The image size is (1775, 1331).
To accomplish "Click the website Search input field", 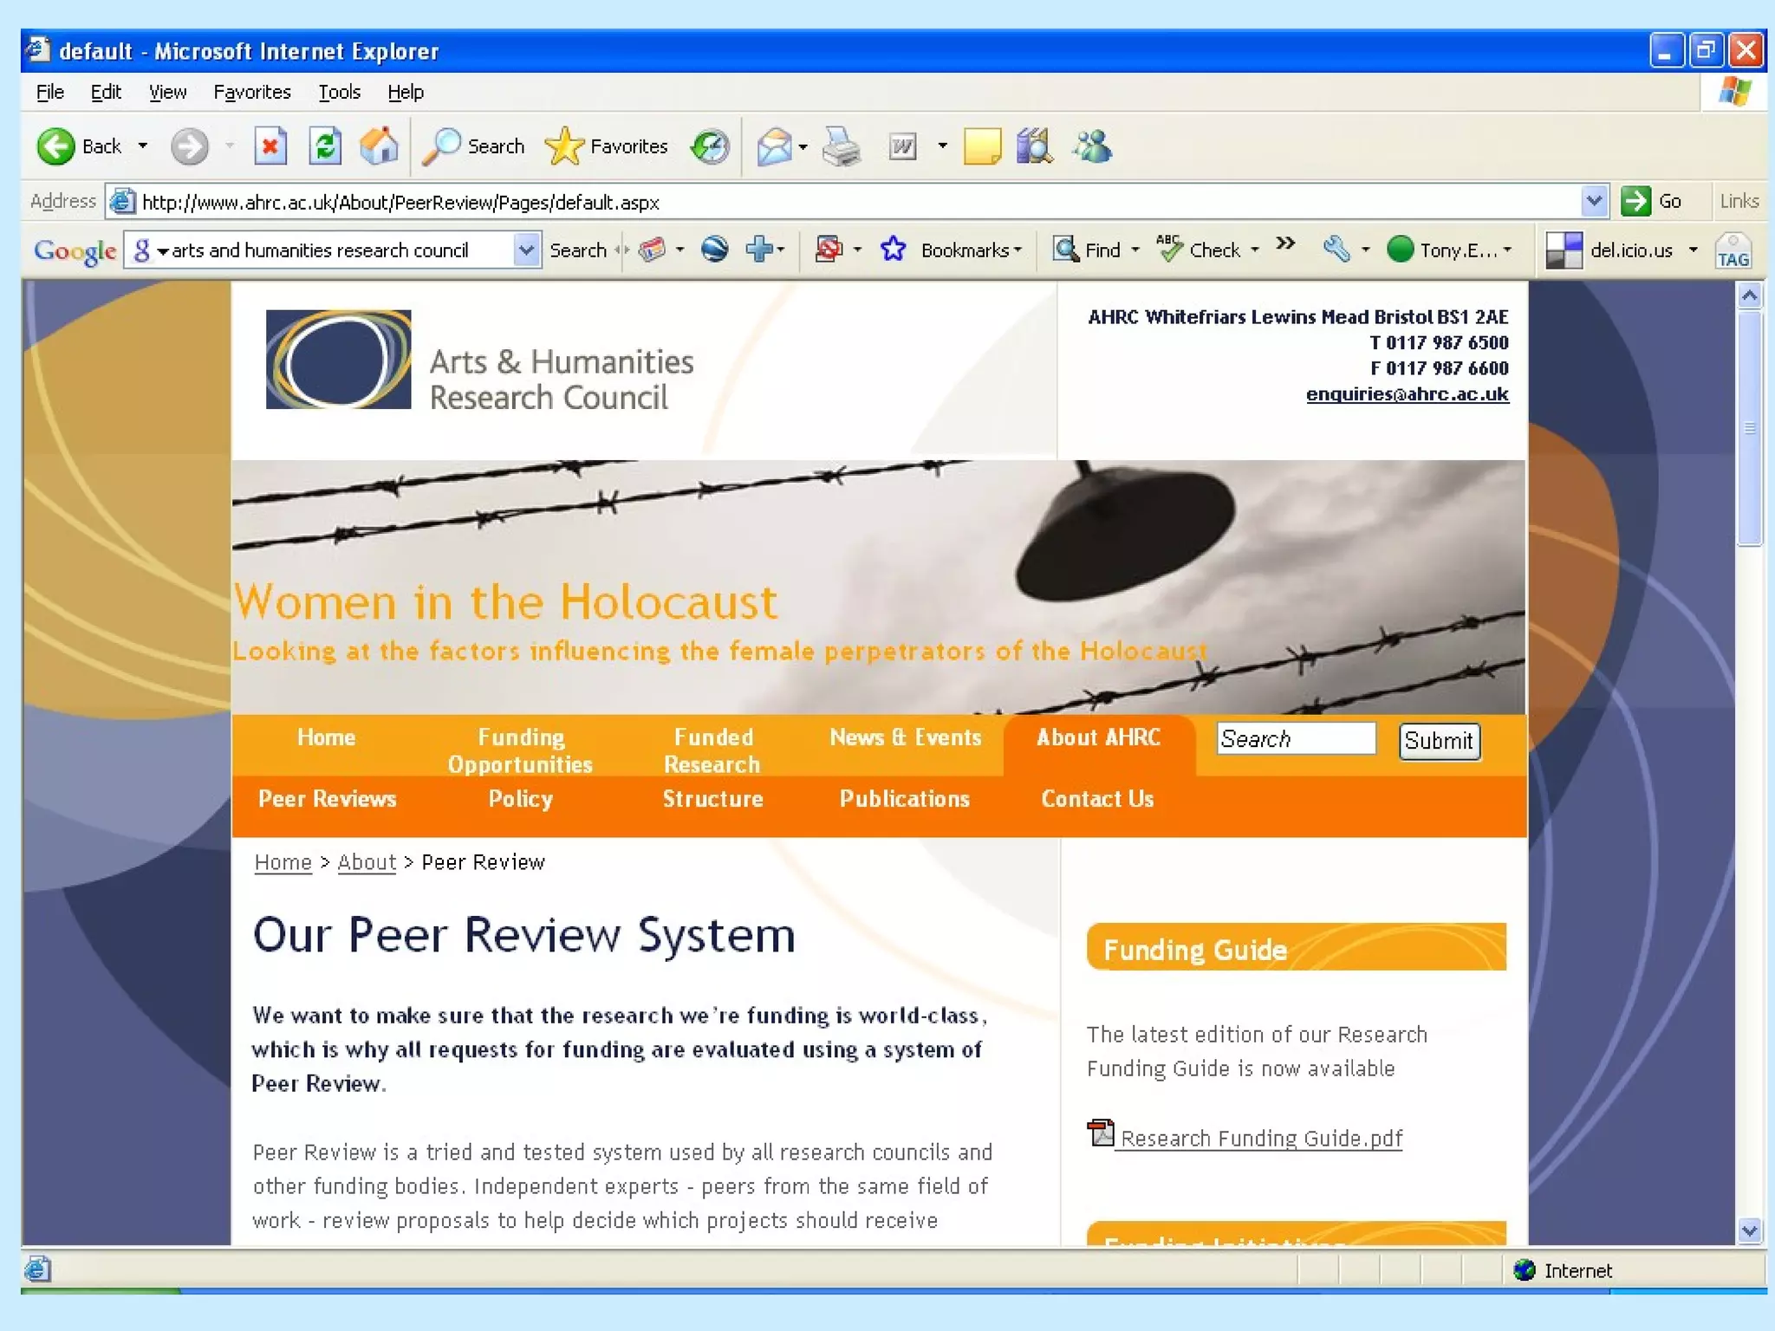I will coord(1295,739).
